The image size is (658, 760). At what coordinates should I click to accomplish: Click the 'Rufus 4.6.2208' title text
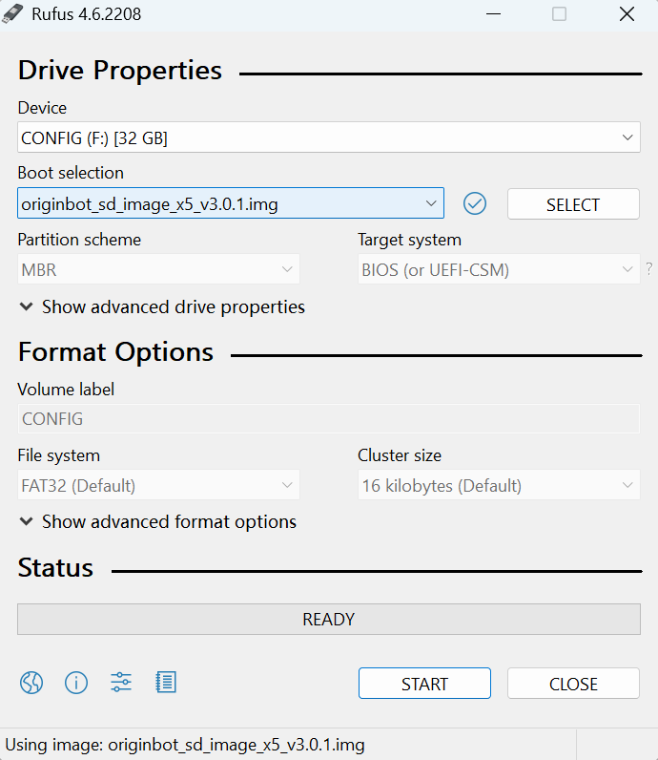point(86,14)
